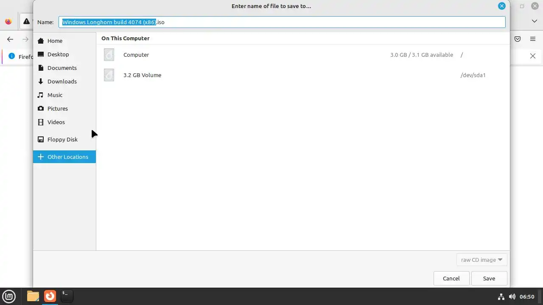The image size is (543, 305).
Task: Click the 3.0 GB / 3.1 GB available text
Action: 422,55
